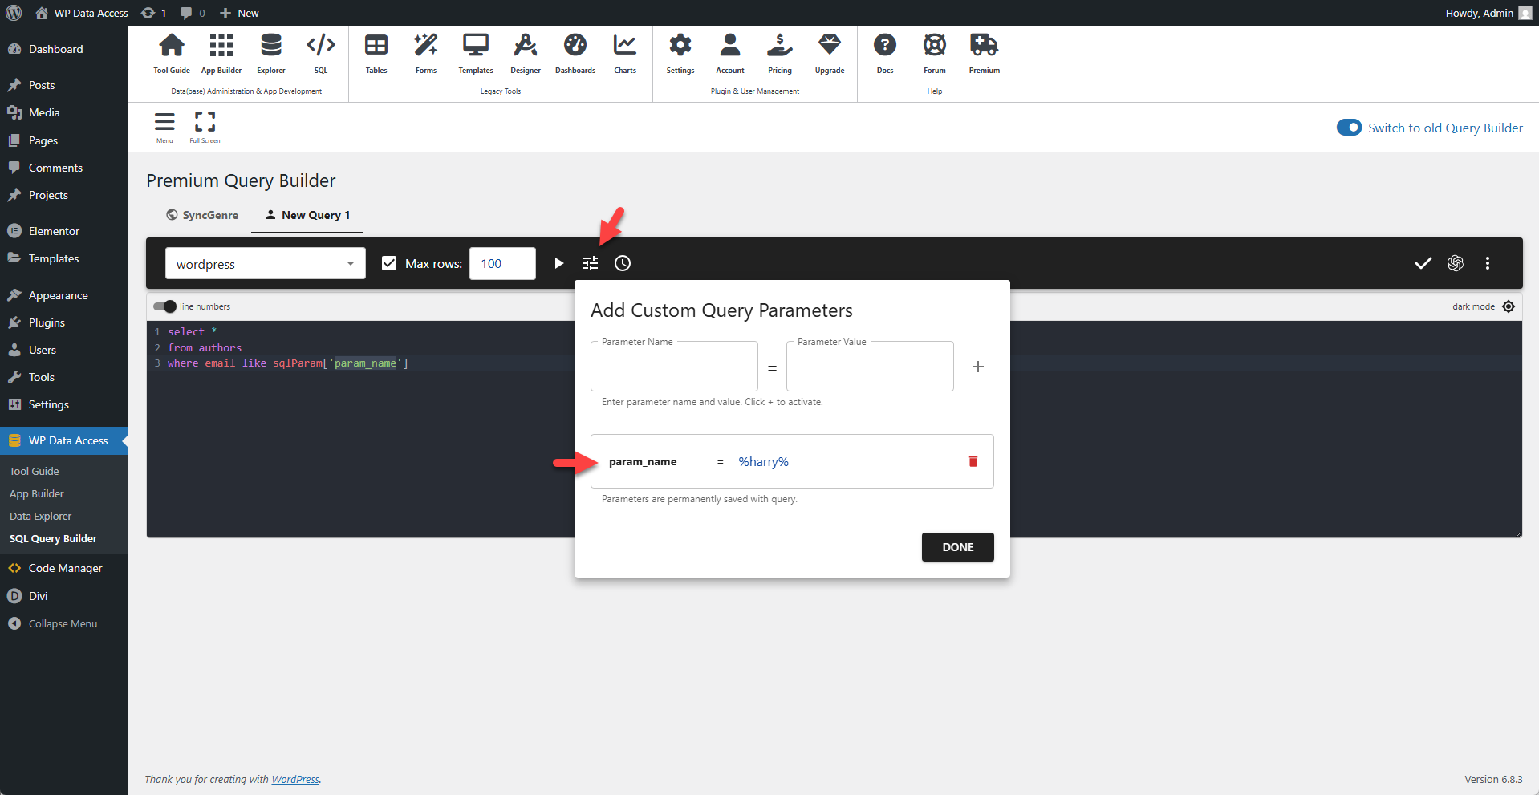The height and width of the screenshot is (795, 1539).
Task: Select the Data Explorer toolbar icon
Action: pyautogui.click(x=270, y=53)
